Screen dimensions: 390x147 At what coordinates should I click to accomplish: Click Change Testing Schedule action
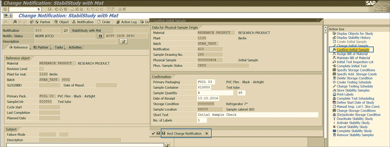click(355, 86)
